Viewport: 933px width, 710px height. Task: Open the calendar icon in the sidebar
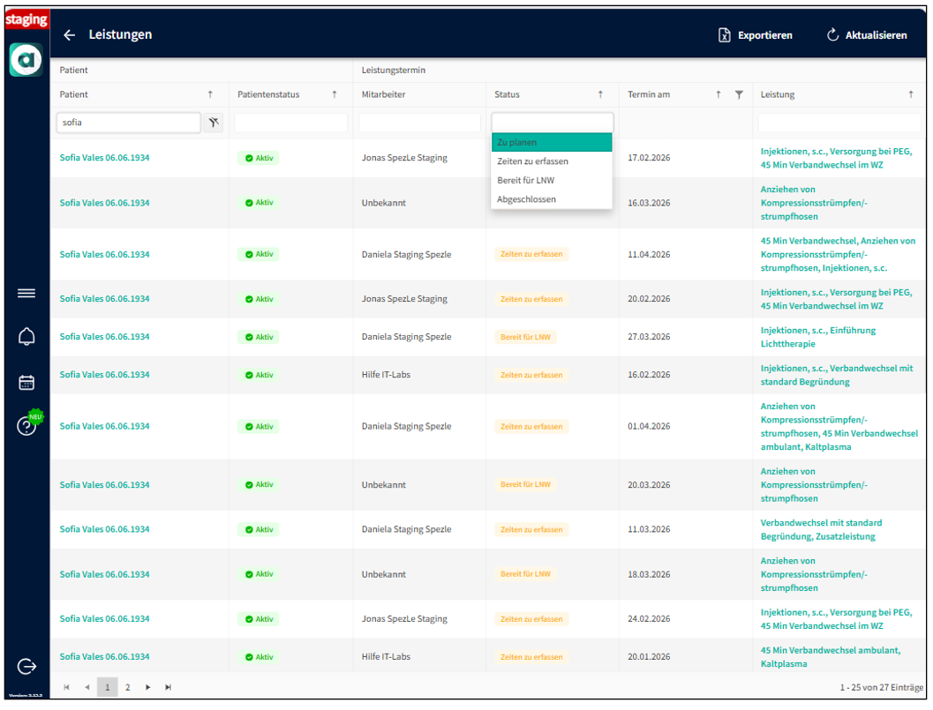click(26, 383)
